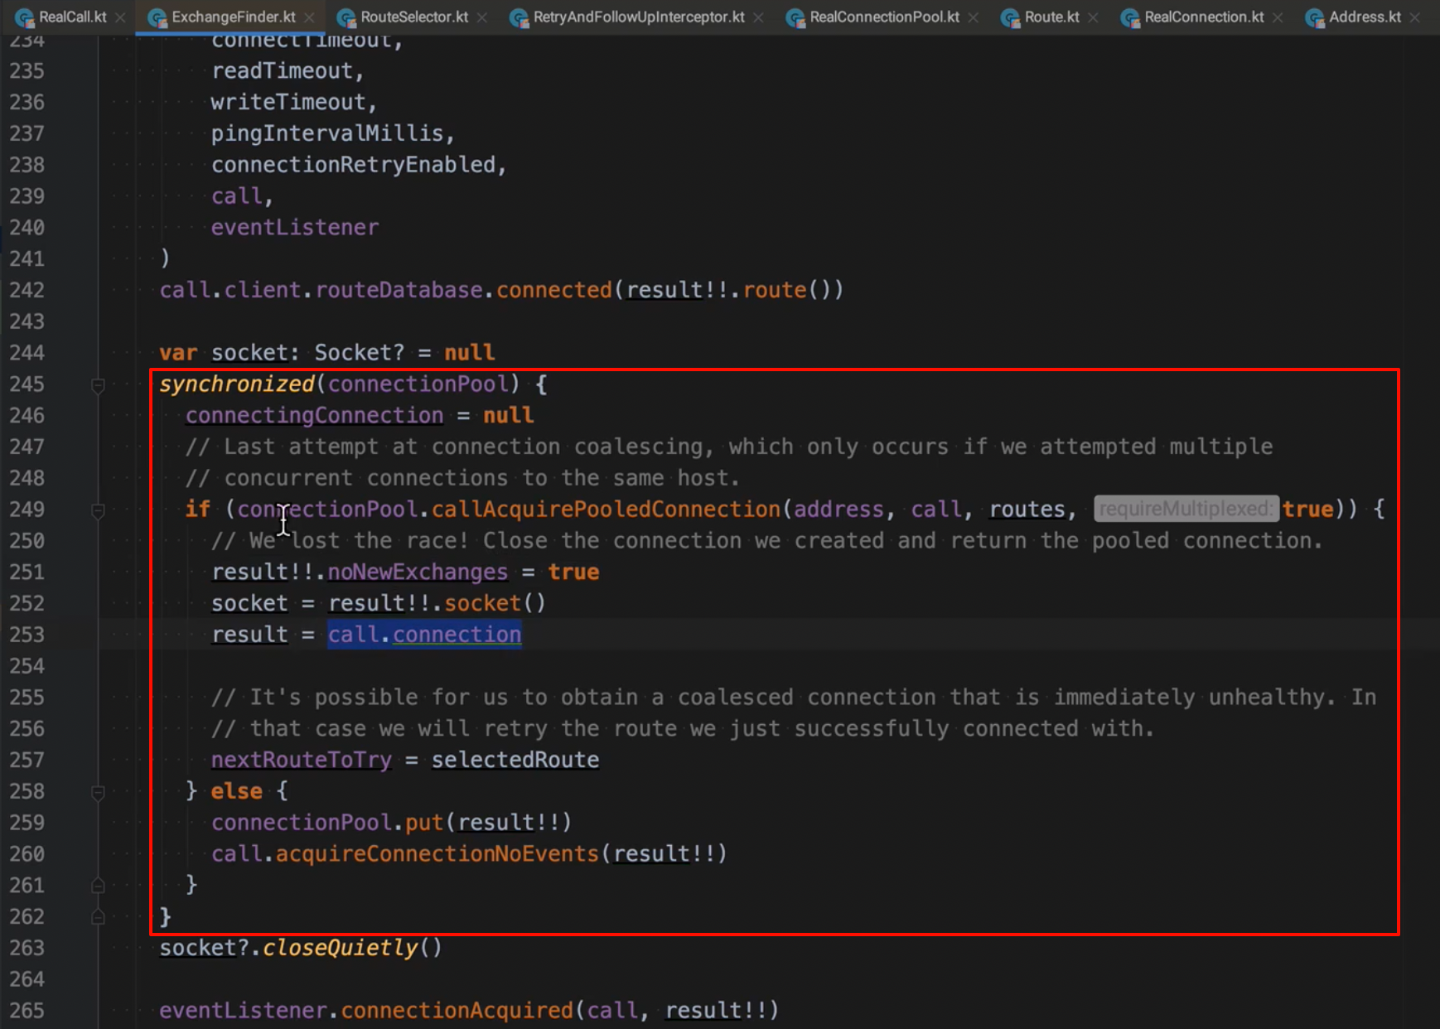Fold the if block at line 249
The height and width of the screenshot is (1029, 1440).
(98, 510)
